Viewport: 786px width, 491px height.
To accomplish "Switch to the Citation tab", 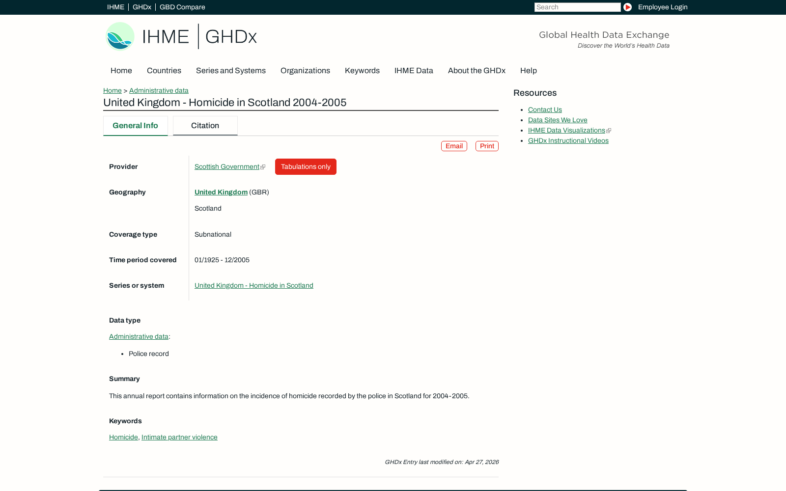I will [205, 126].
